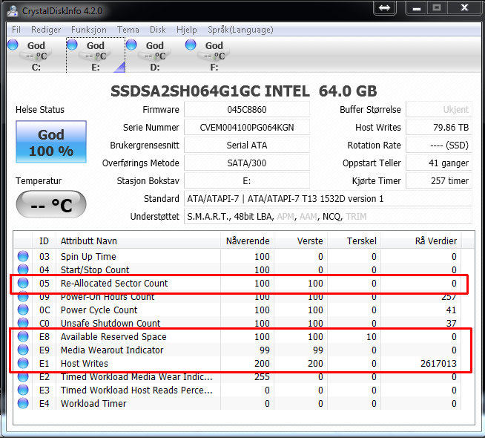Click status orb for Start/Stop Count

point(23,269)
